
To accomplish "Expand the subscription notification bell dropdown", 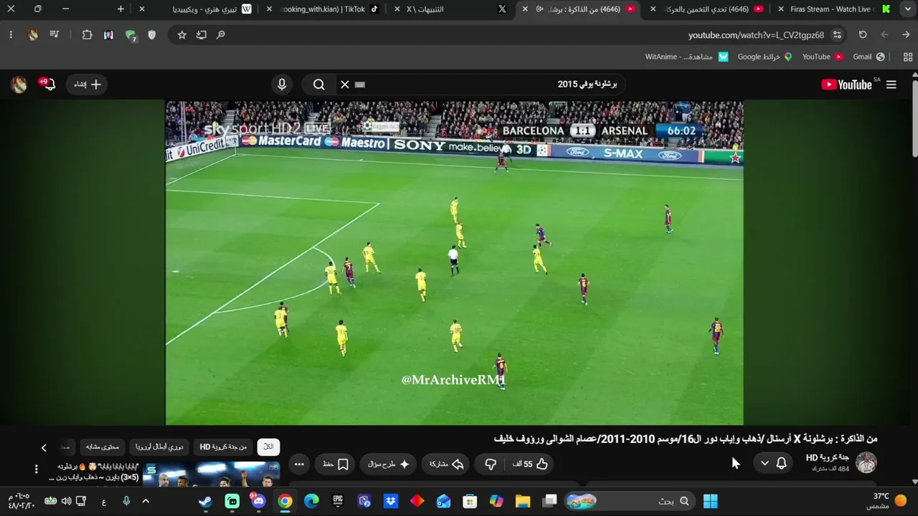I will pos(773,464).
